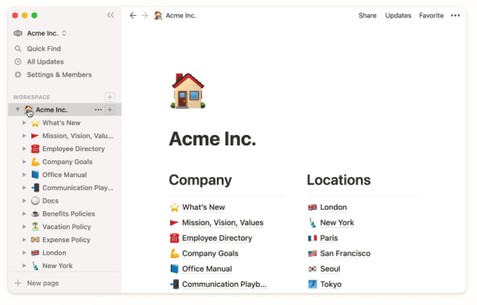477x305 pixels.
Task: Click the workspace logo icon beside Acme Inc.
Action: (x=18, y=33)
